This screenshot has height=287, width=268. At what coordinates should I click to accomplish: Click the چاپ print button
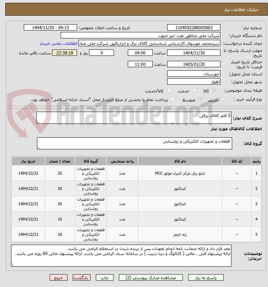point(105,277)
